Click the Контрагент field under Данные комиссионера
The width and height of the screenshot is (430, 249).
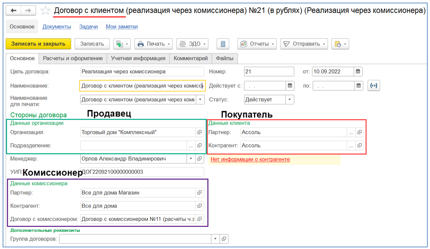pos(138,206)
